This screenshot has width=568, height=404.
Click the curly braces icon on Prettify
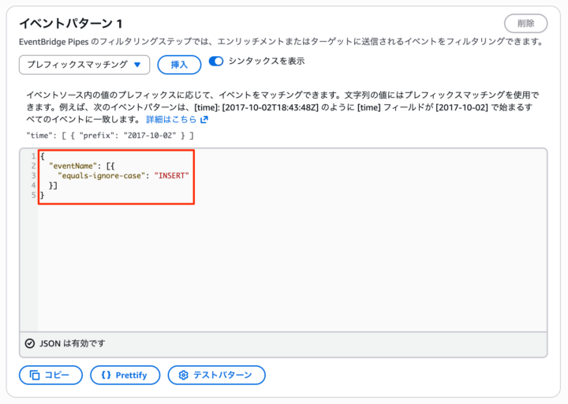105,375
